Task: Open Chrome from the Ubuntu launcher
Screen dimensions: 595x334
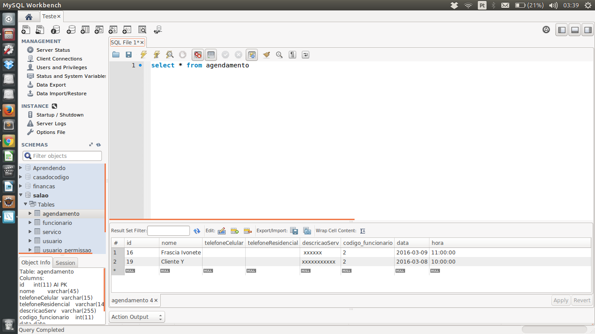Action: click(9, 141)
